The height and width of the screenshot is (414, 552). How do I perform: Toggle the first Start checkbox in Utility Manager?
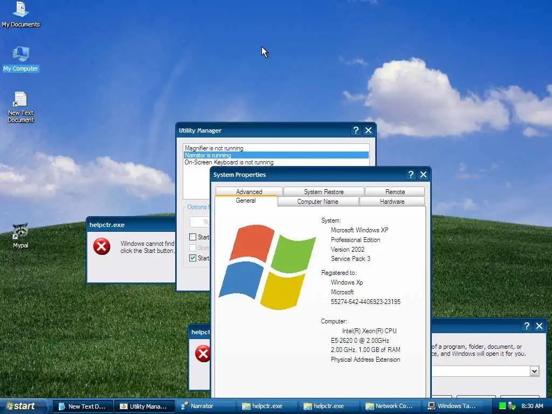click(192, 237)
